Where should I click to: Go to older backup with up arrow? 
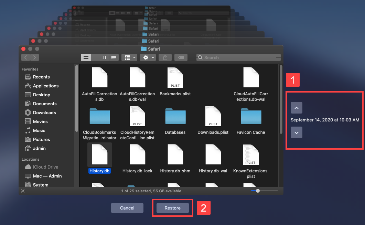tap(296, 108)
